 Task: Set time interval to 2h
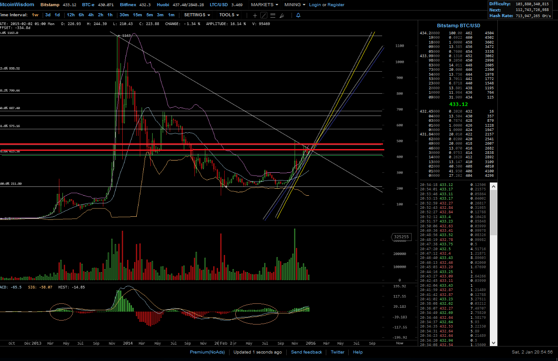(101, 15)
